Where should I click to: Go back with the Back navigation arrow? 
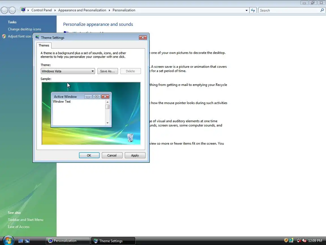tap(4, 10)
